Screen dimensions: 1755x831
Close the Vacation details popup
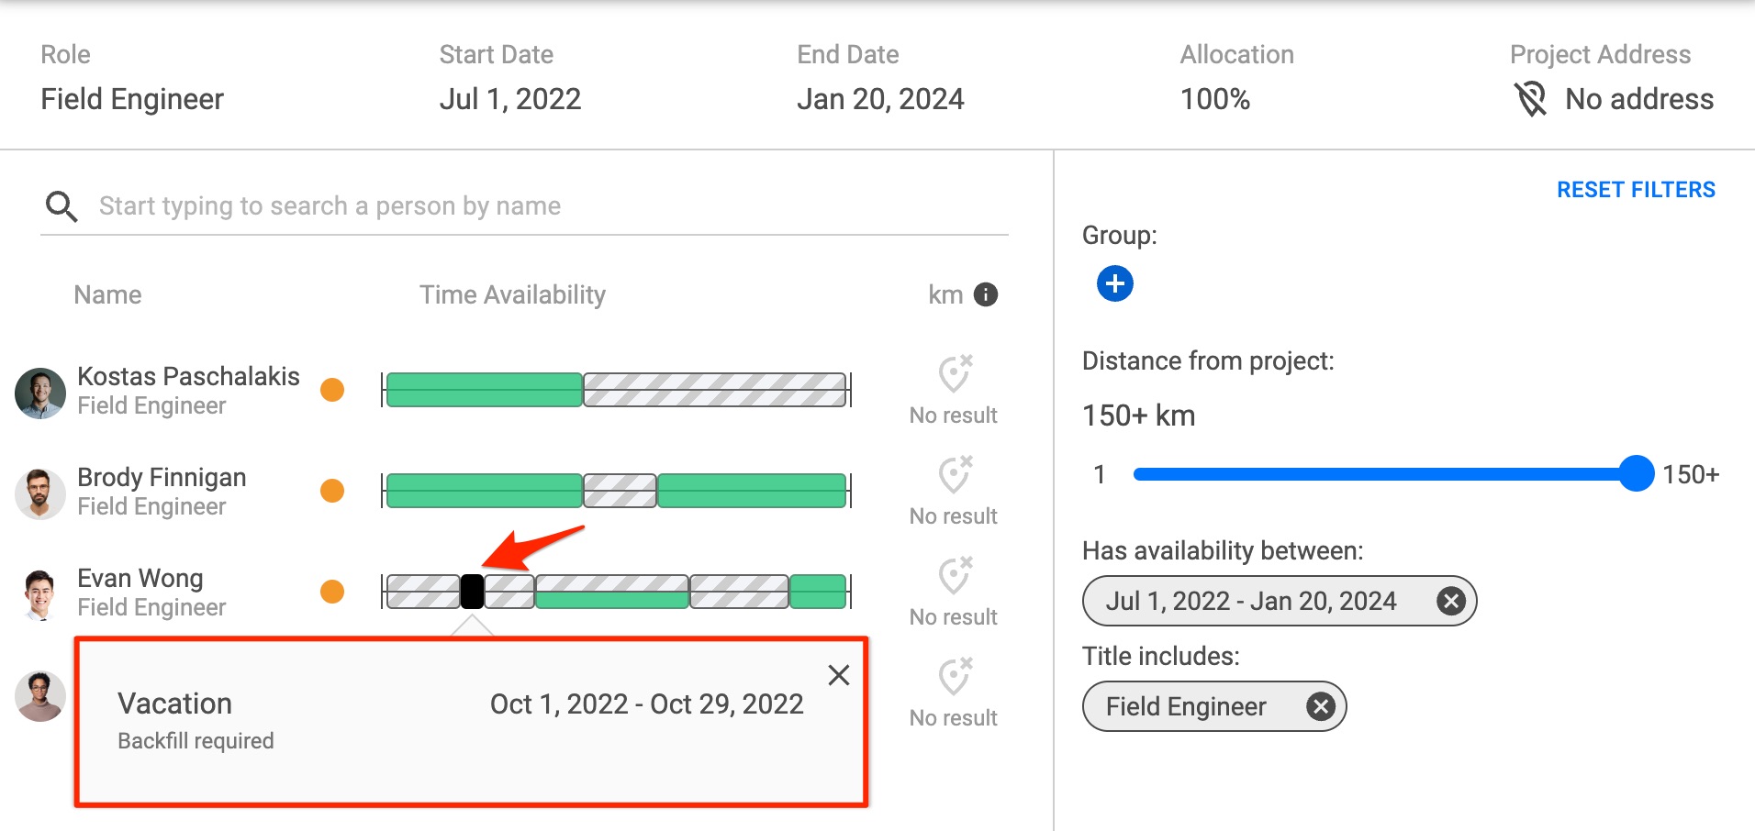click(x=838, y=675)
